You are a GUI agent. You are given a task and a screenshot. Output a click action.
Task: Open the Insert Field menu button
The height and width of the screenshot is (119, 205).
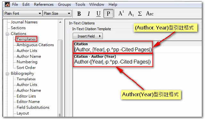(x=88, y=36)
